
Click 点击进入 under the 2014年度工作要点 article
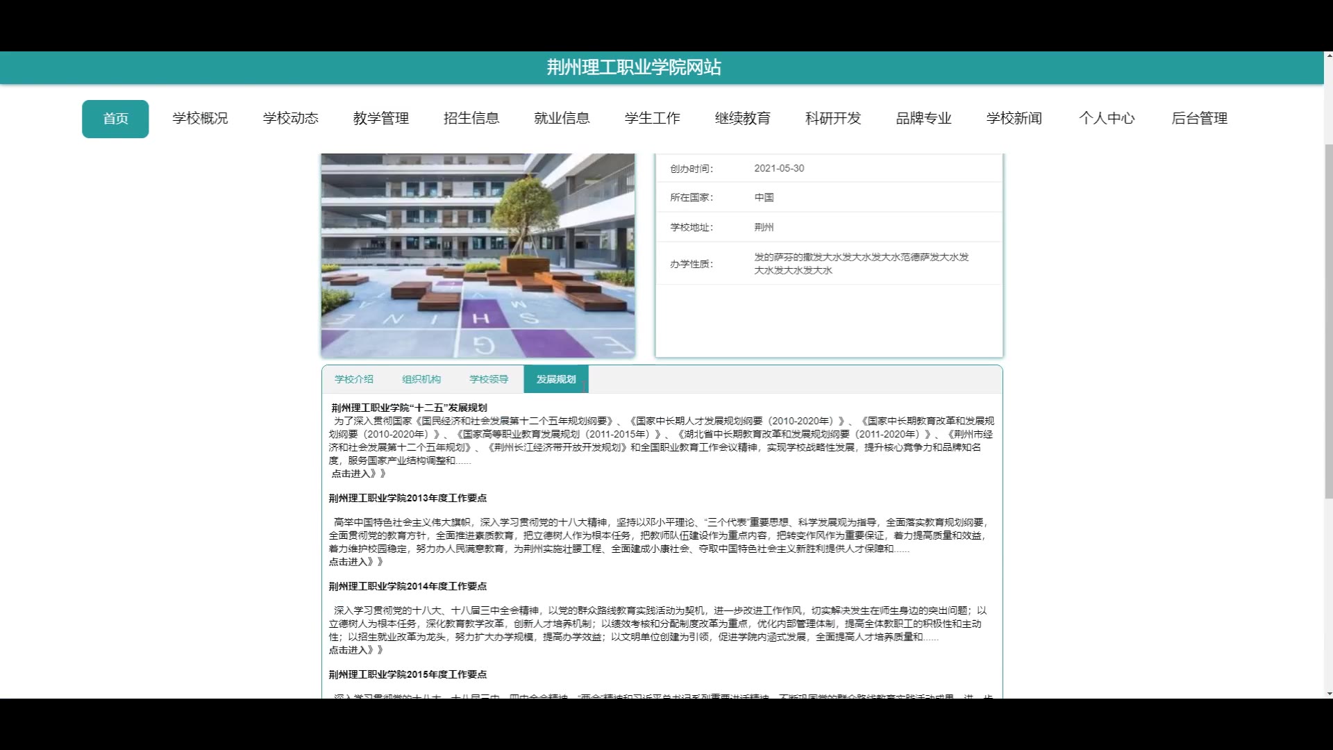point(356,650)
